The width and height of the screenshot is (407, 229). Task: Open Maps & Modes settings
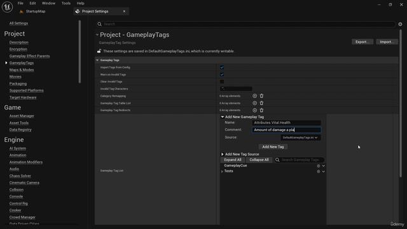[22, 70]
